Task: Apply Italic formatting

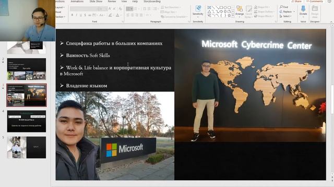Action: tap(77, 15)
